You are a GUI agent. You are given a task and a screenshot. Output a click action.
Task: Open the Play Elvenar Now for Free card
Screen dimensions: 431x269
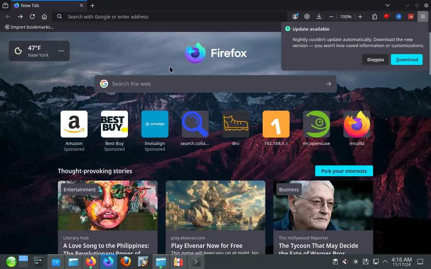[215, 217]
